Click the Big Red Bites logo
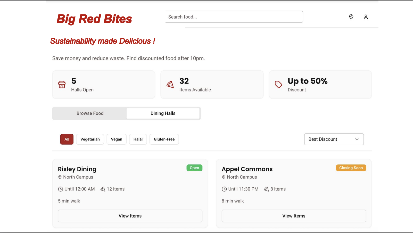This screenshot has width=413, height=233. [94, 19]
